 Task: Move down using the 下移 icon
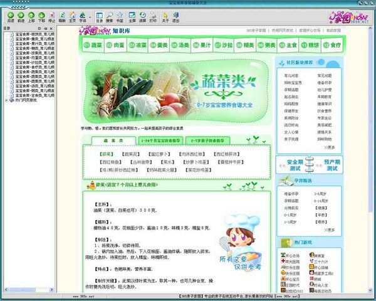pos(41,17)
